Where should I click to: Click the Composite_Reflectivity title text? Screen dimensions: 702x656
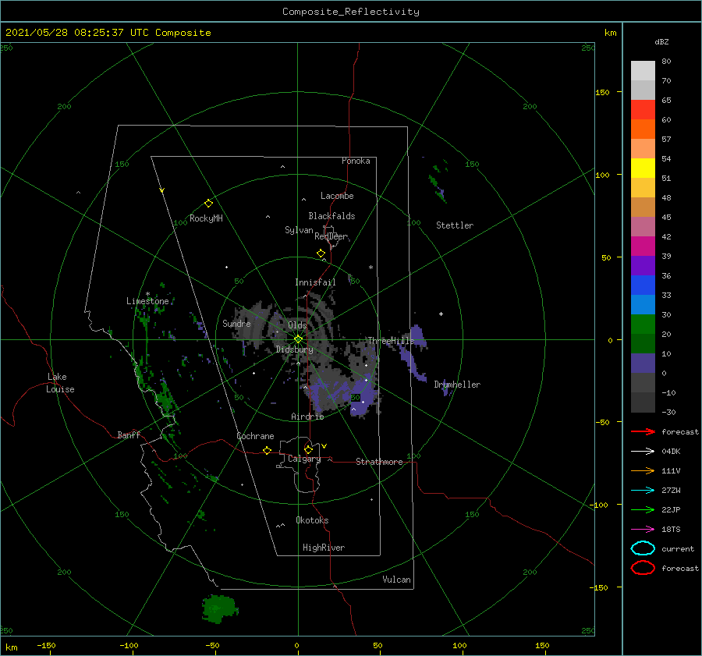351,12
